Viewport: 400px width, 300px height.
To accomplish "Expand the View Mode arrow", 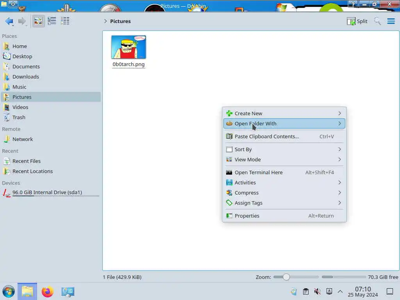I will click(x=339, y=159).
